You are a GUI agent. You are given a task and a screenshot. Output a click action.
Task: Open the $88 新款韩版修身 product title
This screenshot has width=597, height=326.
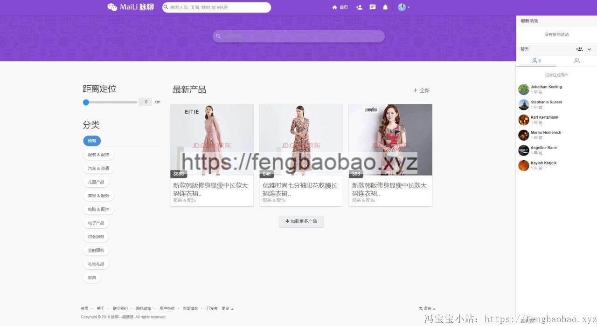(389, 189)
